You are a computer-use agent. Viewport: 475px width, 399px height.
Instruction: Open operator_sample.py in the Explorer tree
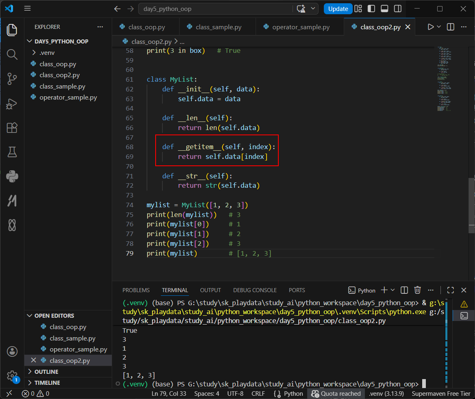(68, 98)
